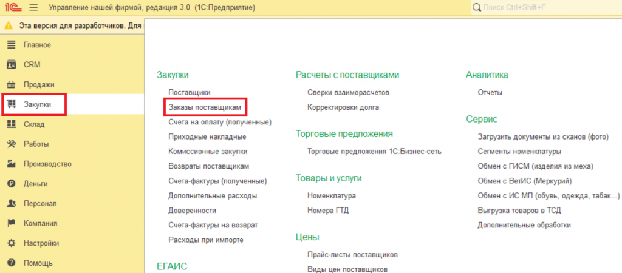Click the Главное section icon
This screenshot has width=622, height=273.
point(12,45)
